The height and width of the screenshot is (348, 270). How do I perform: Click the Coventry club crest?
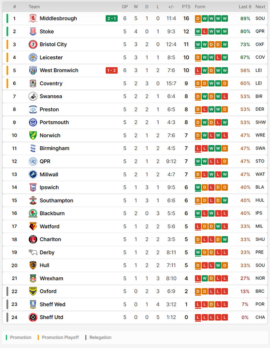(x=33, y=83)
